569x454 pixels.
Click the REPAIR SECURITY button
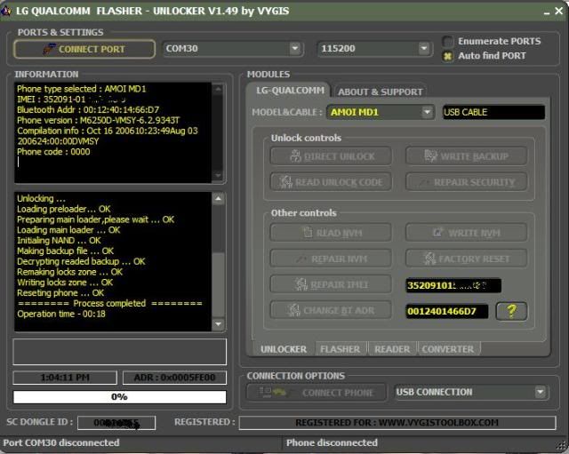[x=466, y=181]
